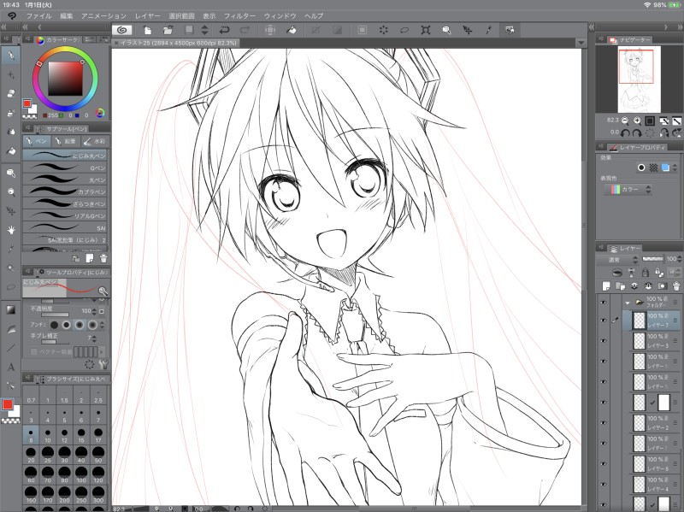The height and width of the screenshot is (512, 684).
Task: Click the tone effect checkered icon
Action: coord(653,167)
